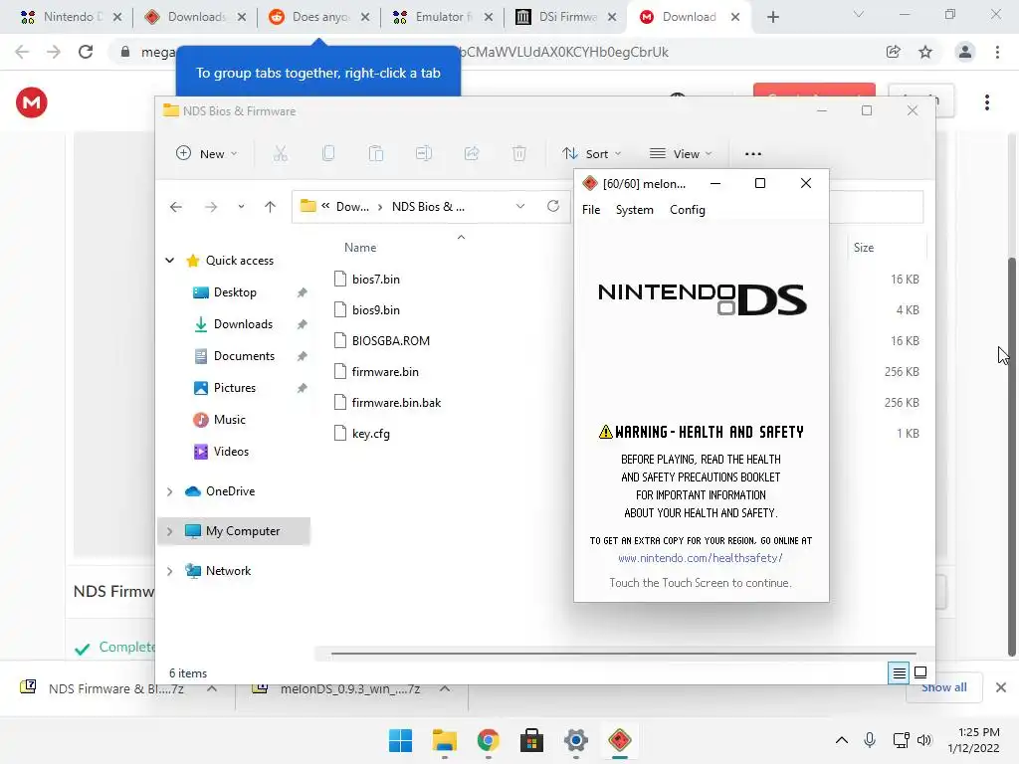Open recent locations dropdown in Explorer
Screen dimensions: 1019x764
click(x=241, y=207)
